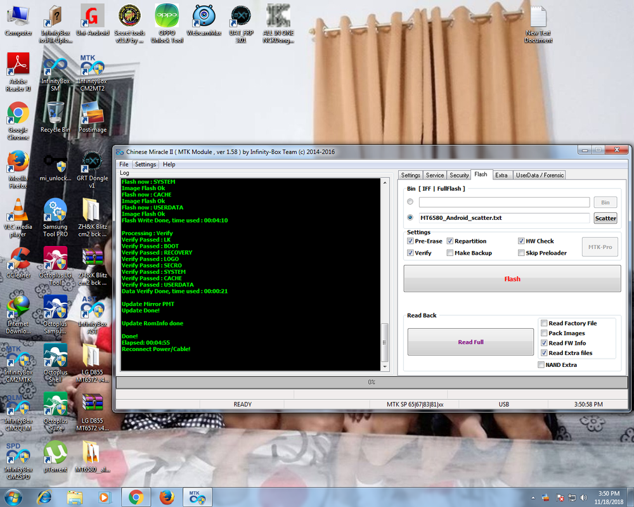Screen dimensions: 634x507
Task: Check the Read Factory File option
Action: (x=569, y=323)
